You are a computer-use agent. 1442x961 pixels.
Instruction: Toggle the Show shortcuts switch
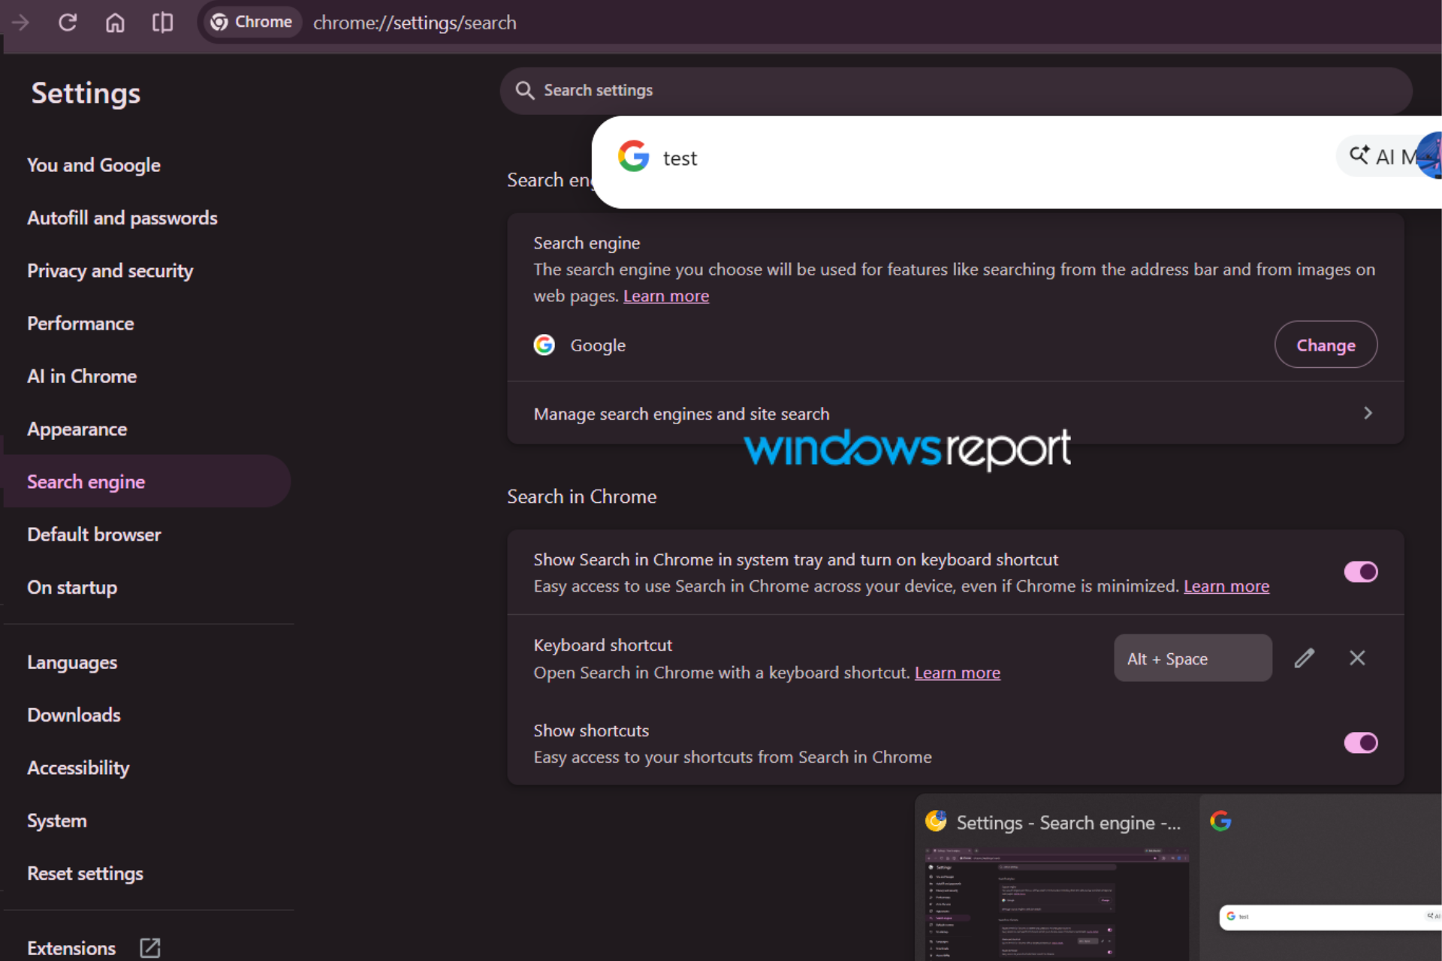[1360, 743]
